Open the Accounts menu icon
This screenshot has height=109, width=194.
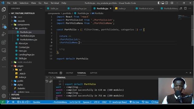4,88
